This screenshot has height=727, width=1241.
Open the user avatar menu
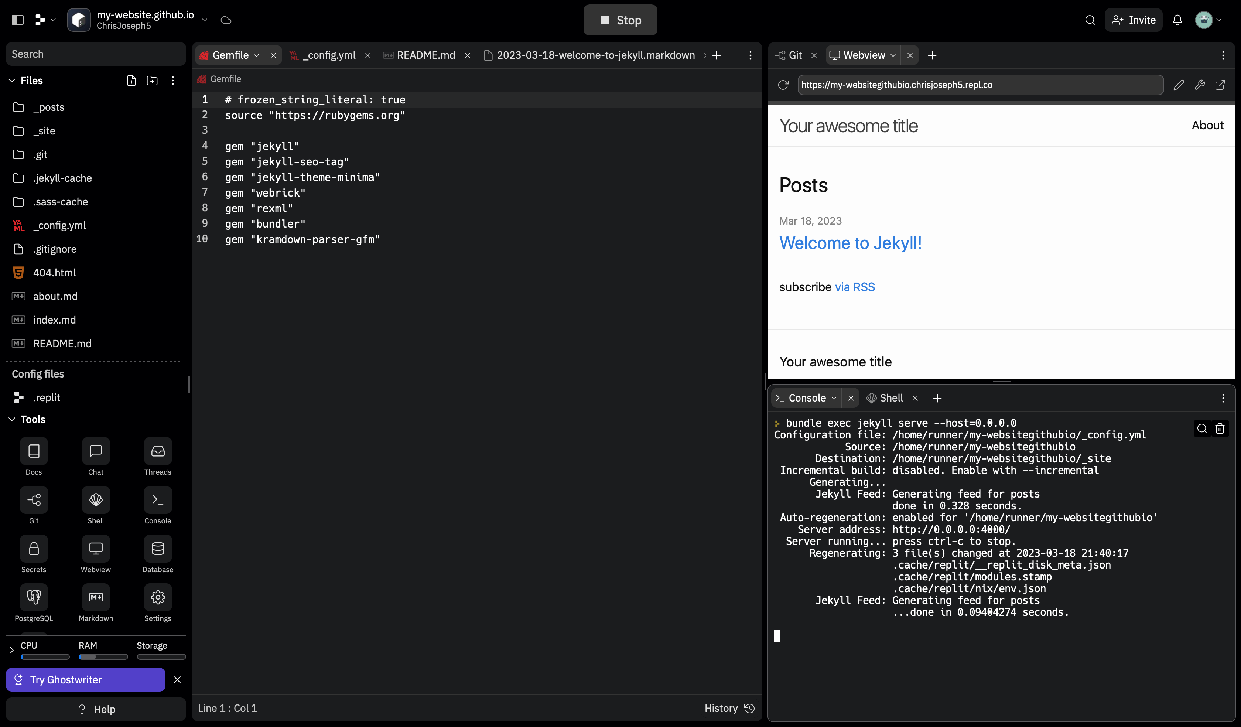[1208, 20]
